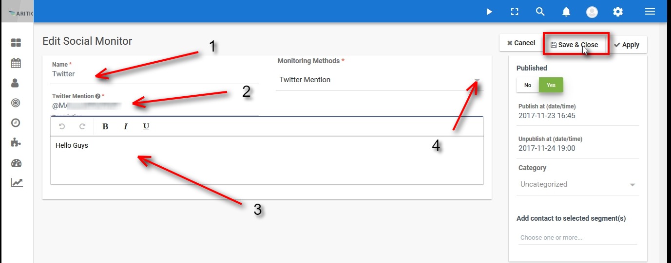Open the hamburger menu in top bar

(650, 12)
